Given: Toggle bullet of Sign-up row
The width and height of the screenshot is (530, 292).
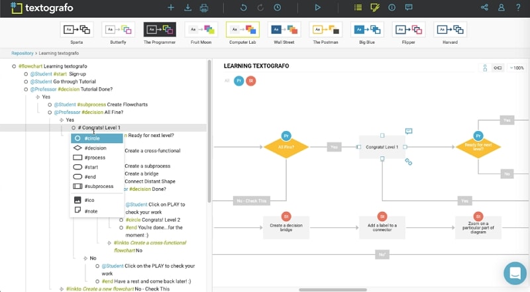Looking at the screenshot, I should (x=26, y=74).
